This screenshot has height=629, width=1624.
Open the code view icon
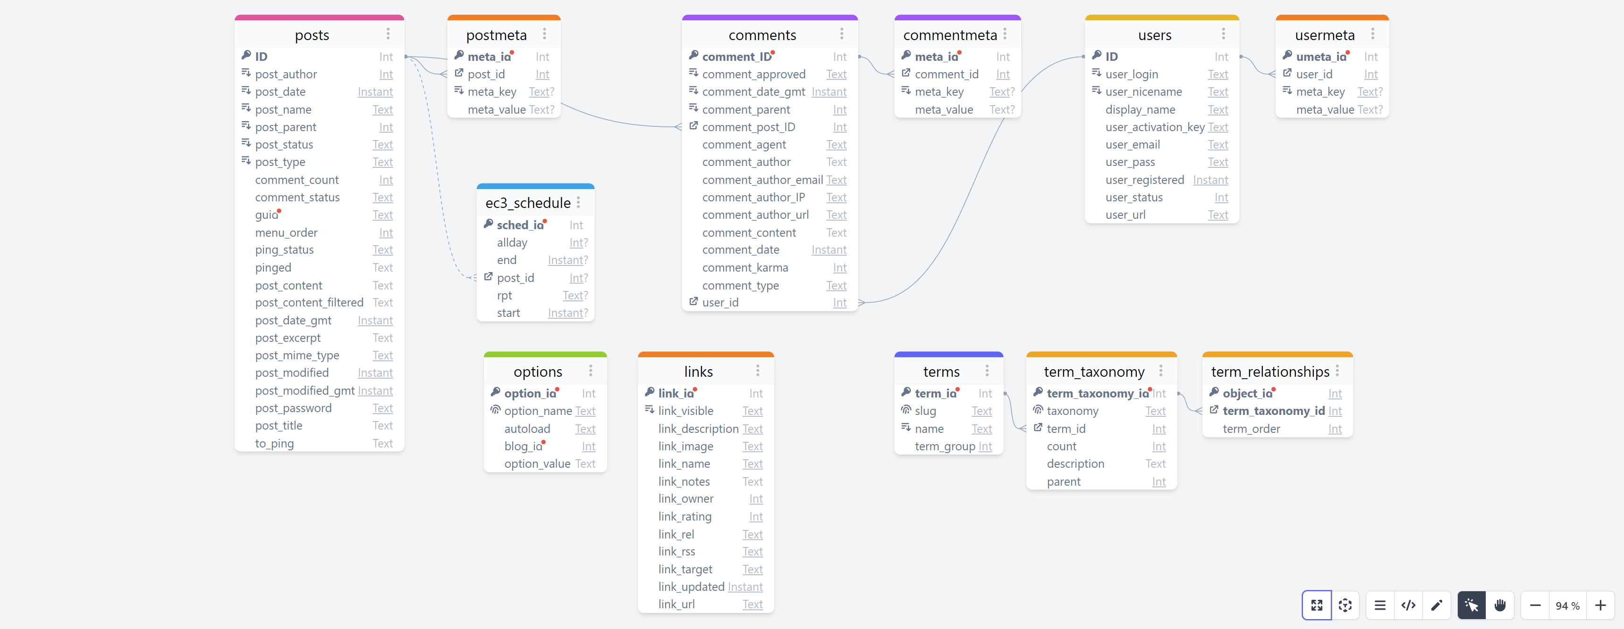click(1408, 605)
